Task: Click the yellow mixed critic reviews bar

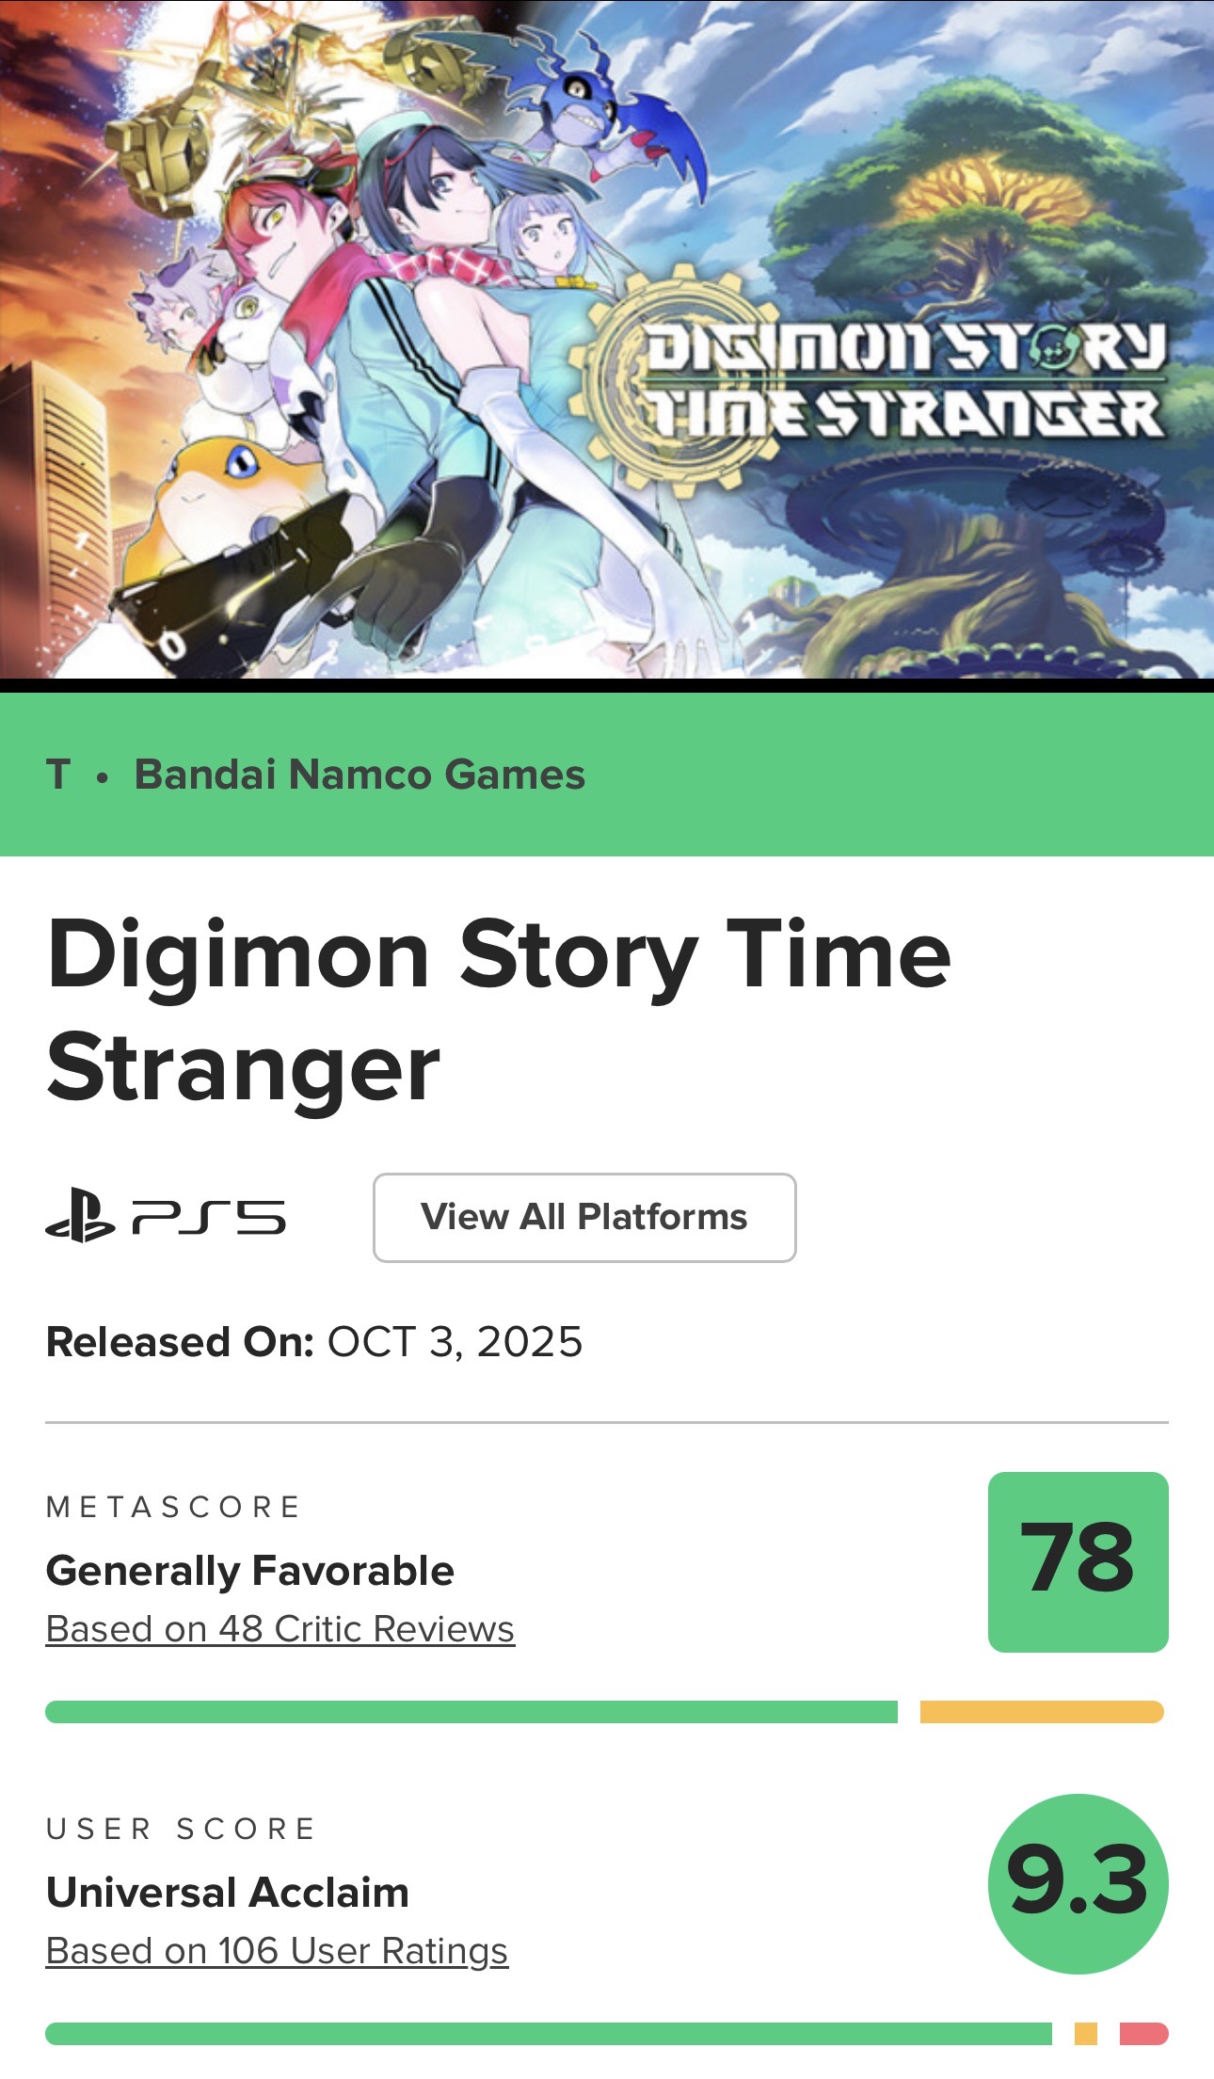Action: coord(1041,1712)
